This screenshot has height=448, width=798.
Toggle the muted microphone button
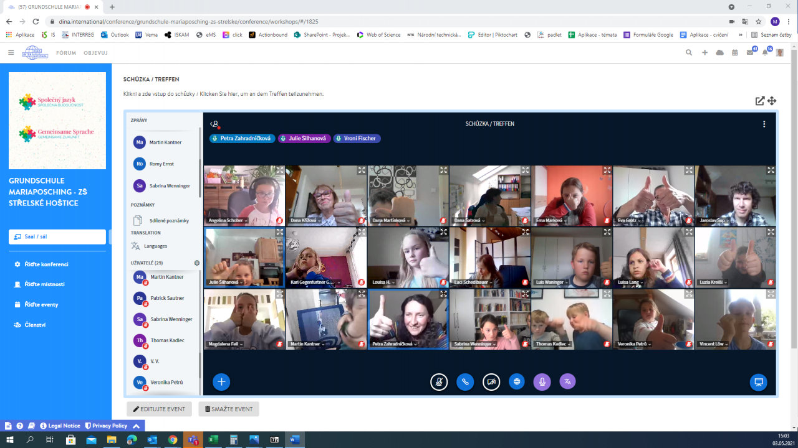click(x=439, y=381)
